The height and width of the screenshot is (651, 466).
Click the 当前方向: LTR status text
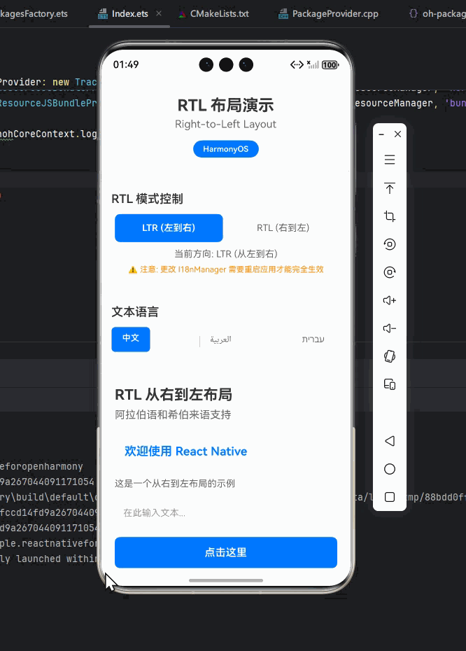[226, 253]
